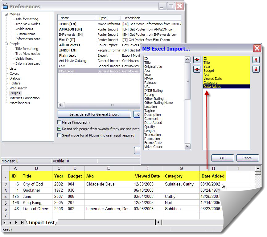Viewport: 267px width, 237px height.
Task: Open Internet Connection settings
Action: [25, 98]
